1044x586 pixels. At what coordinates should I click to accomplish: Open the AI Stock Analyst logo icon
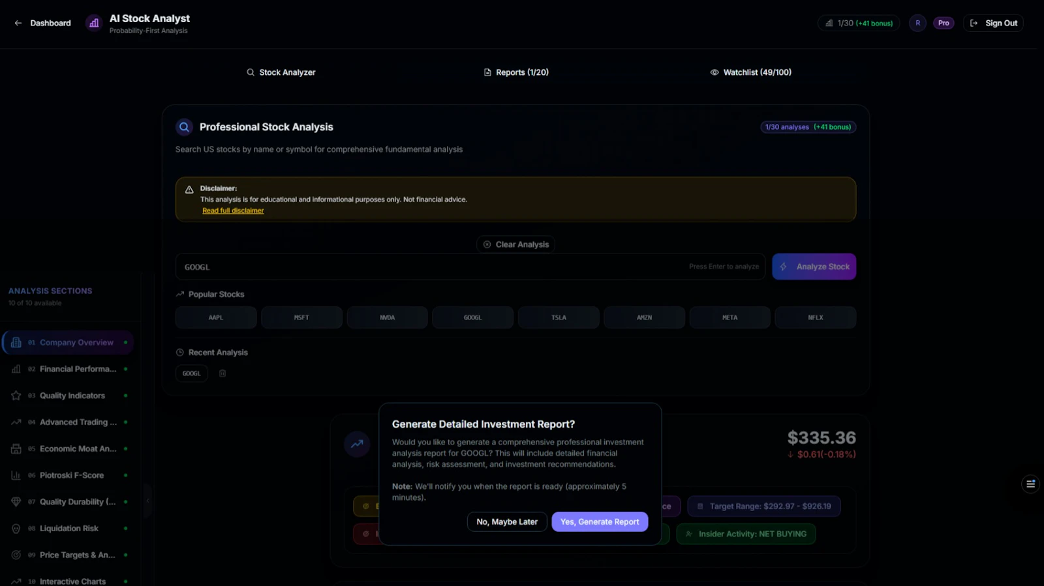point(94,23)
